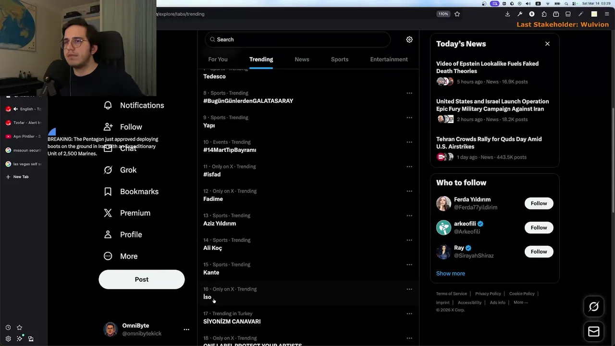Click the Follow person-plus icon in sidebar
Screen dimensions: 615x346
click(108, 127)
